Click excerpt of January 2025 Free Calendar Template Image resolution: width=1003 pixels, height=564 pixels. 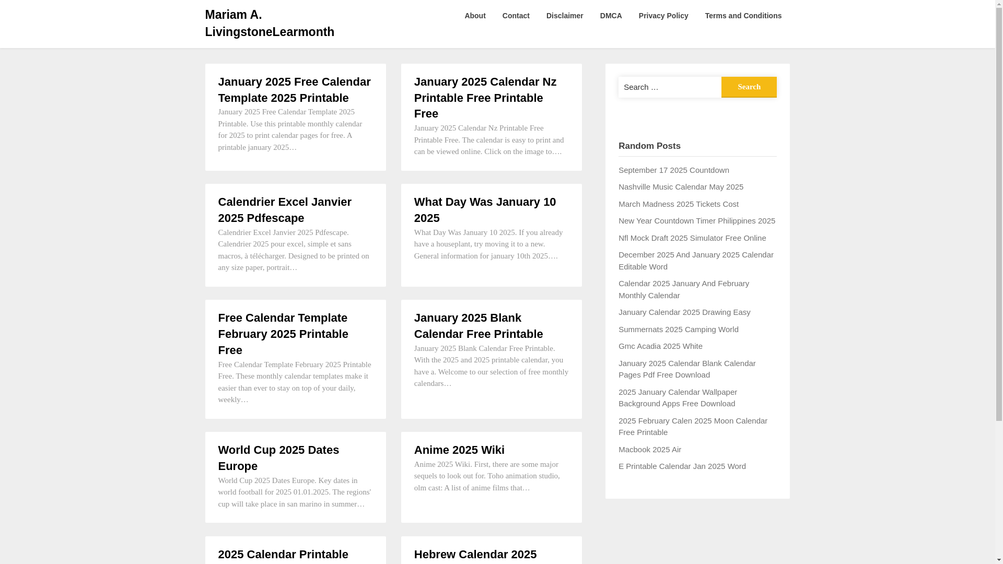[290, 130]
